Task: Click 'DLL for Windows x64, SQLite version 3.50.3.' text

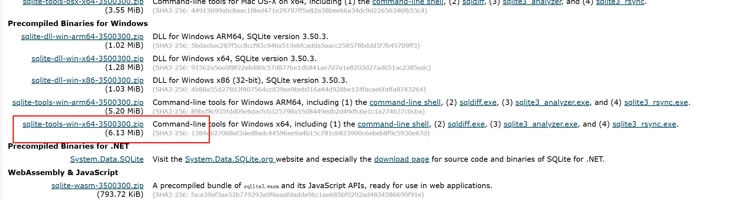Action: coord(235,59)
